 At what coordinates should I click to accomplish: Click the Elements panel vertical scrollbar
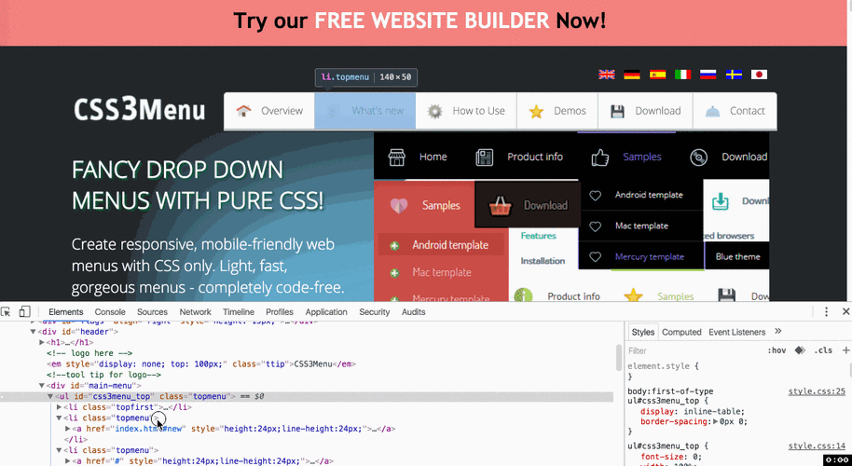coord(618,358)
